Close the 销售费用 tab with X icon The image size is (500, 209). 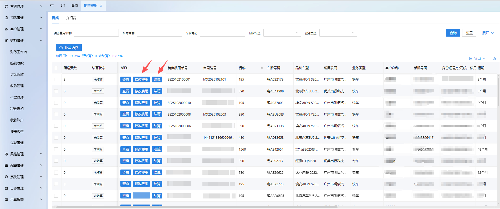[101, 6]
